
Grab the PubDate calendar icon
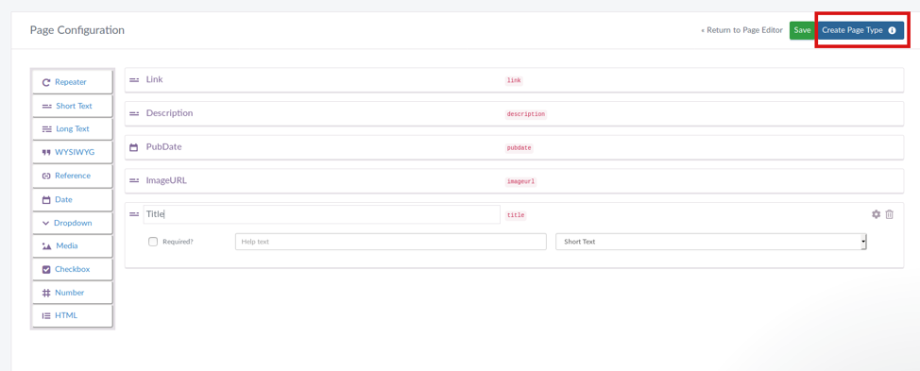point(134,147)
